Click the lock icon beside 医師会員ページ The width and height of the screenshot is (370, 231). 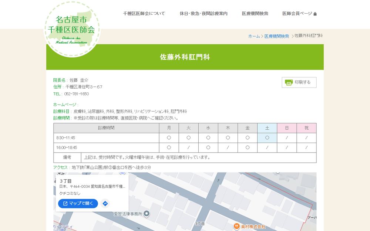[315, 14]
